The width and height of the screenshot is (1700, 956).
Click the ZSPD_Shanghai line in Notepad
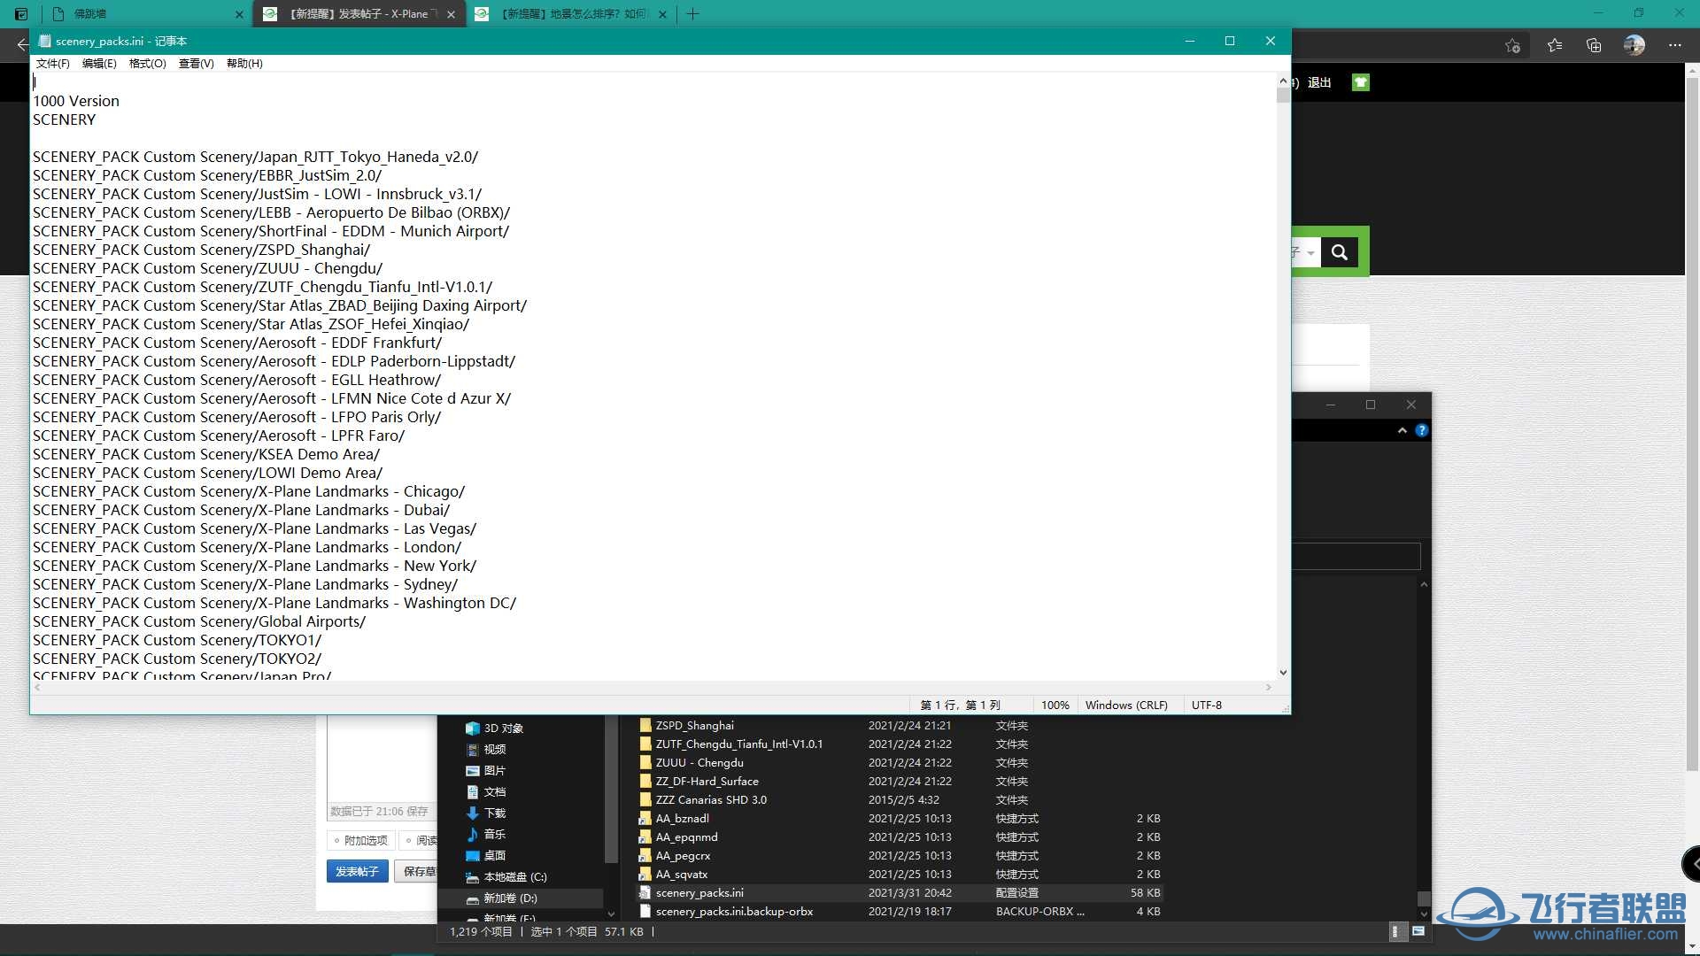click(201, 250)
